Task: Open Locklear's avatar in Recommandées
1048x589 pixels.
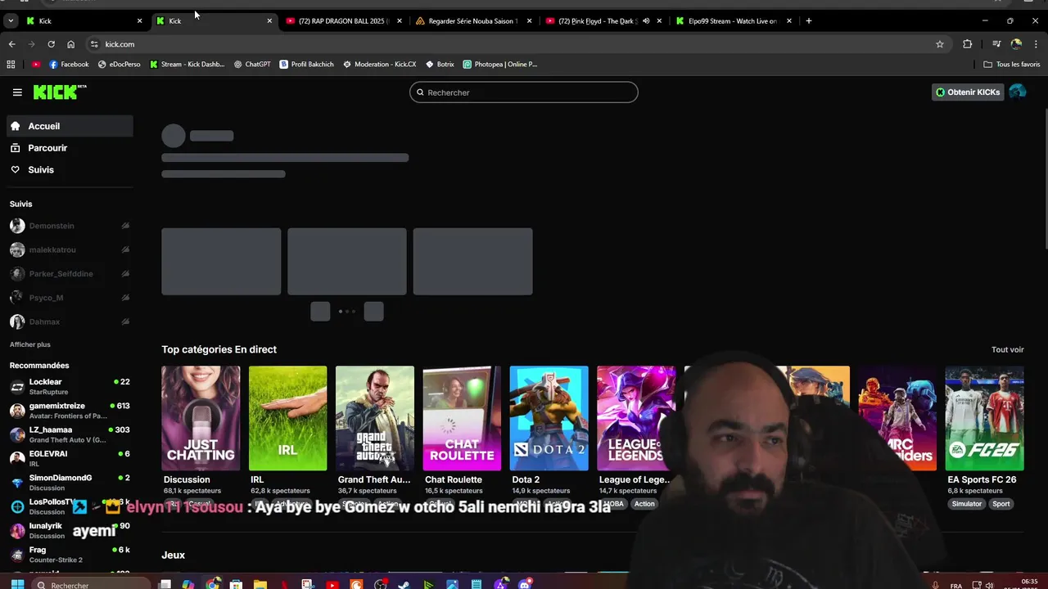Action: point(17,386)
